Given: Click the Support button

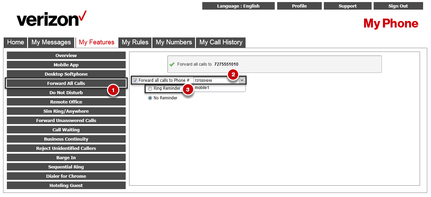Looking at the screenshot, I should (x=348, y=6).
